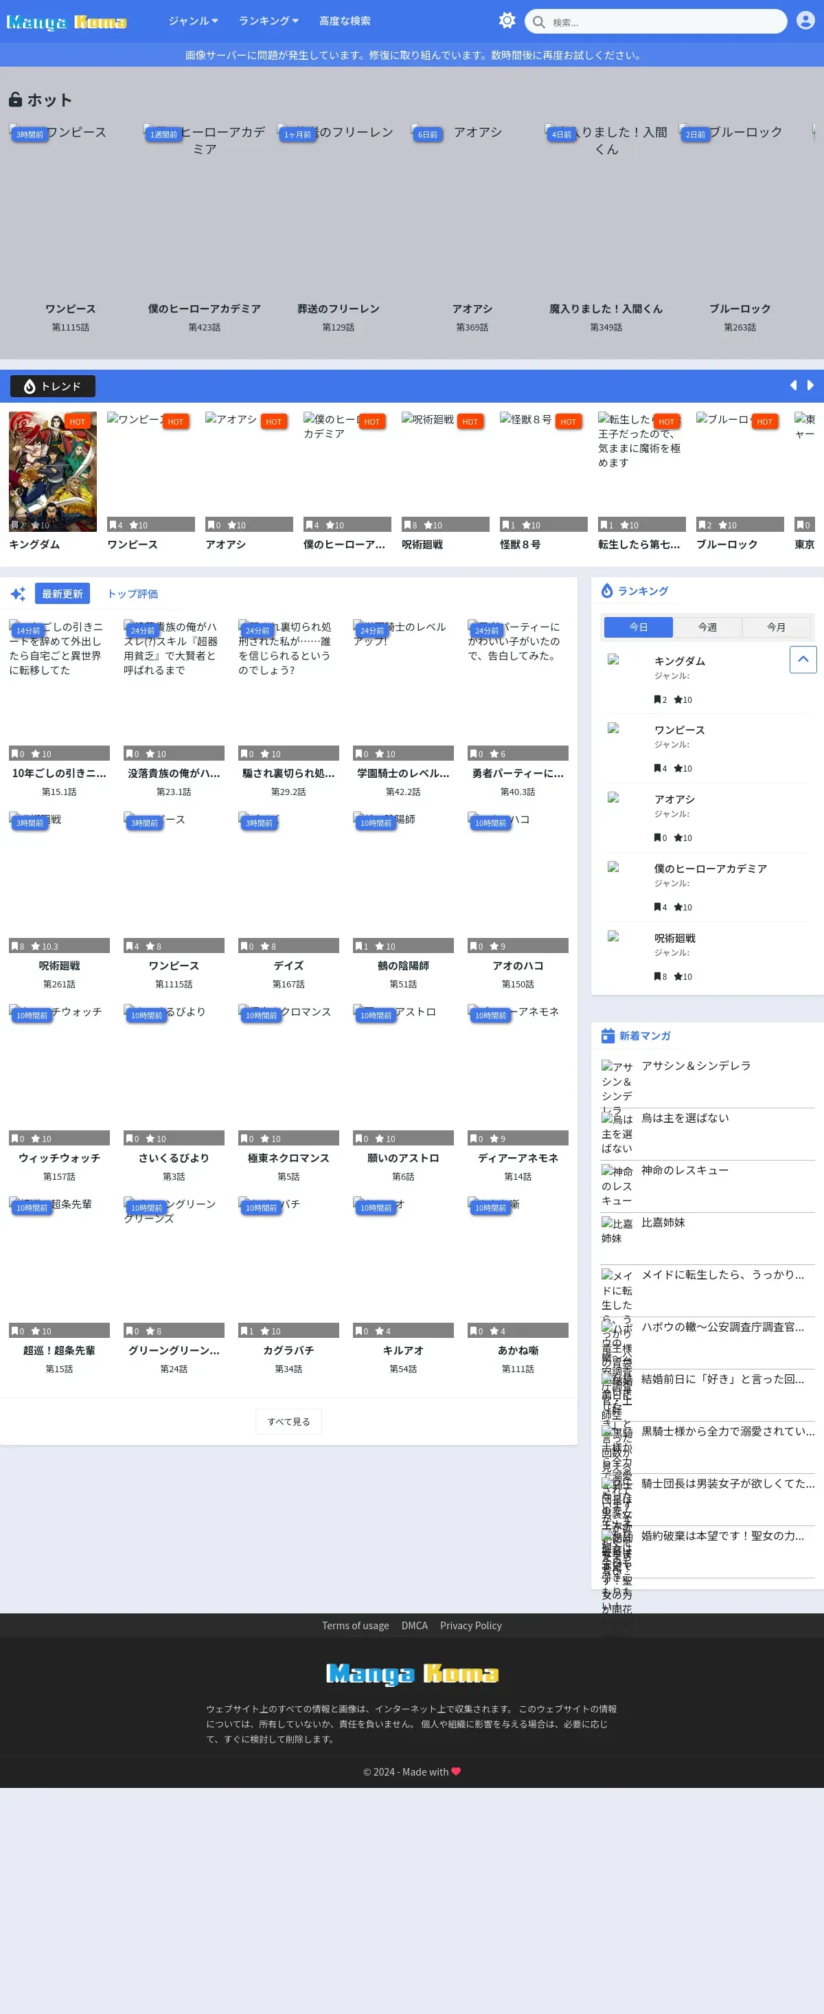Image resolution: width=824 pixels, height=2014 pixels.
Task: Open 僕のヒーローアカデミア in ranking list
Action: pyautogui.click(x=711, y=869)
